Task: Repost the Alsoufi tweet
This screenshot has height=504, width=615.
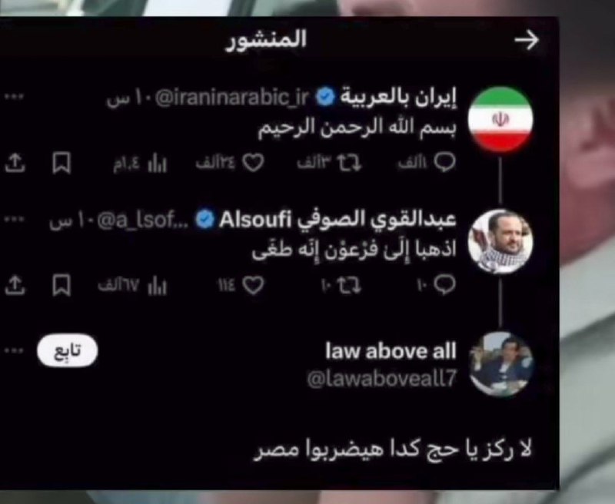Action: pyautogui.click(x=350, y=285)
